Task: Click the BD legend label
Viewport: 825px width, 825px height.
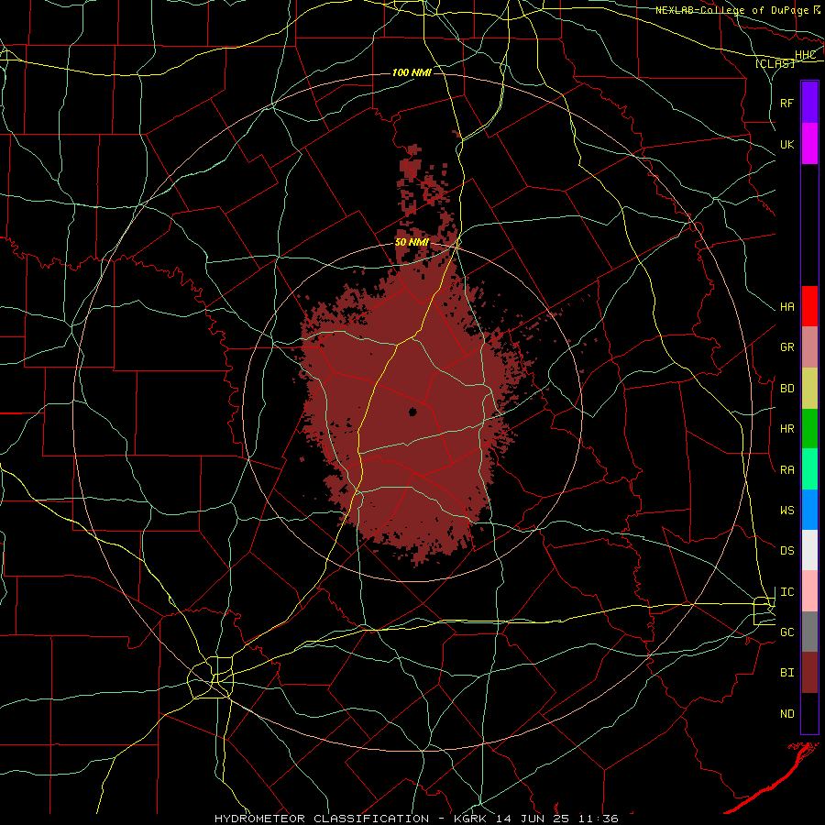Action: 787,388
